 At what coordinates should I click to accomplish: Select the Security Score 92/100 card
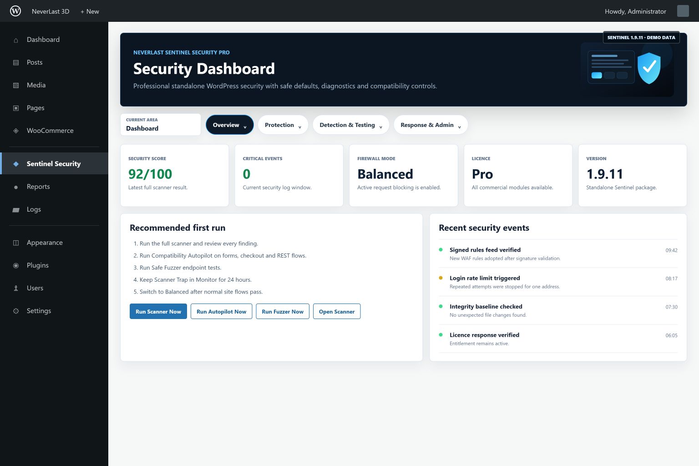pos(174,175)
